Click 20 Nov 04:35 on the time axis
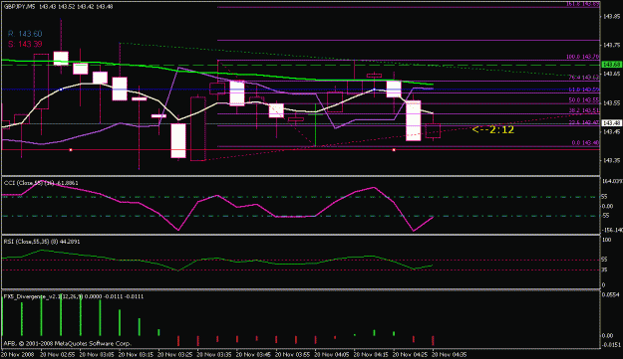Image resolution: width=623 pixels, height=359 pixels. [450, 354]
